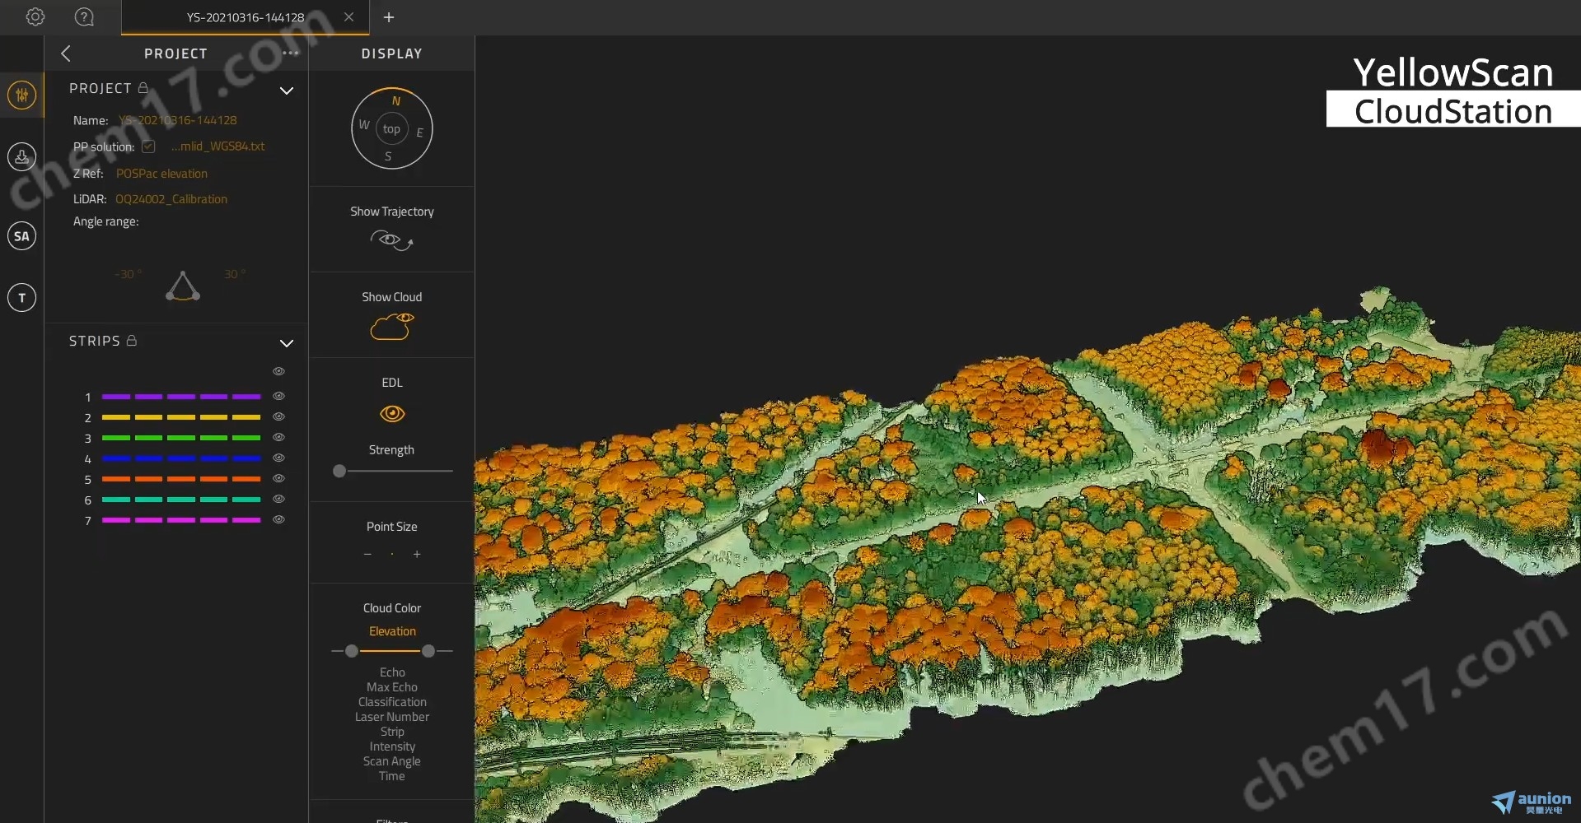Click the left elevation range slider handle
The width and height of the screenshot is (1581, 823).
point(352,651)
